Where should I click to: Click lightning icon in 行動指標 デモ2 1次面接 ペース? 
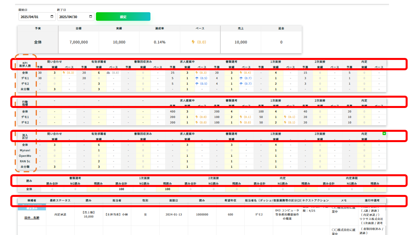tap(285, 123)
